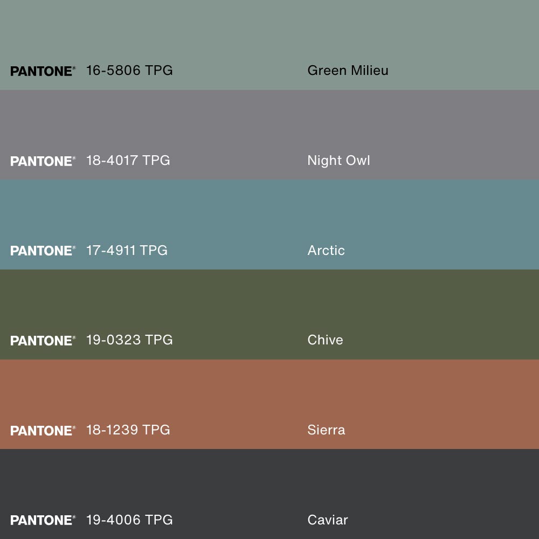The height and width of the screenshot is (539, 539).
Task: Click the Sierra color name
Action: [326, 430]
